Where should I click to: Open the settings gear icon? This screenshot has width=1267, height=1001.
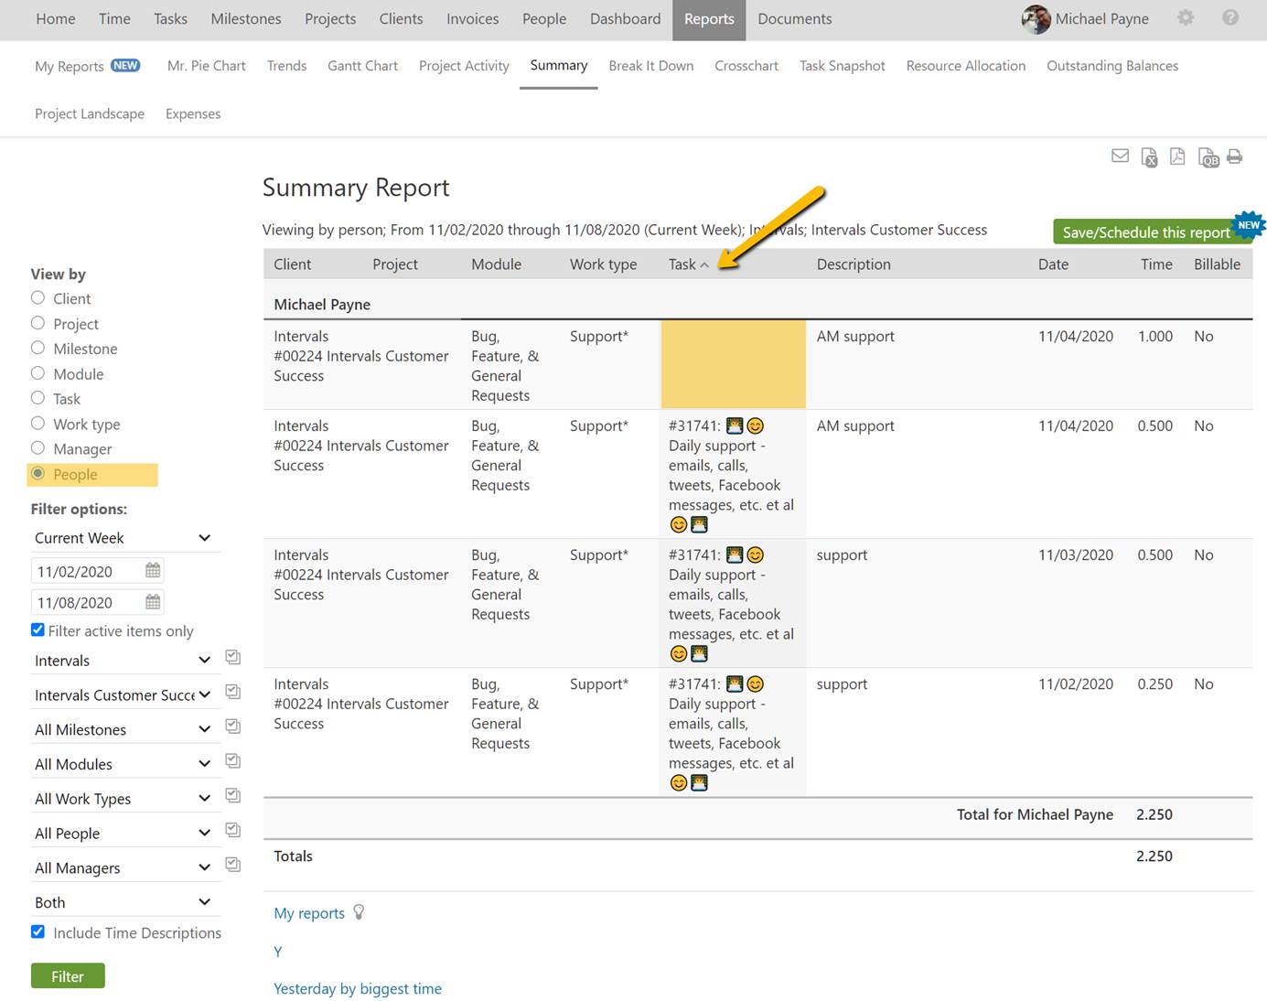tap(1186, 18)
